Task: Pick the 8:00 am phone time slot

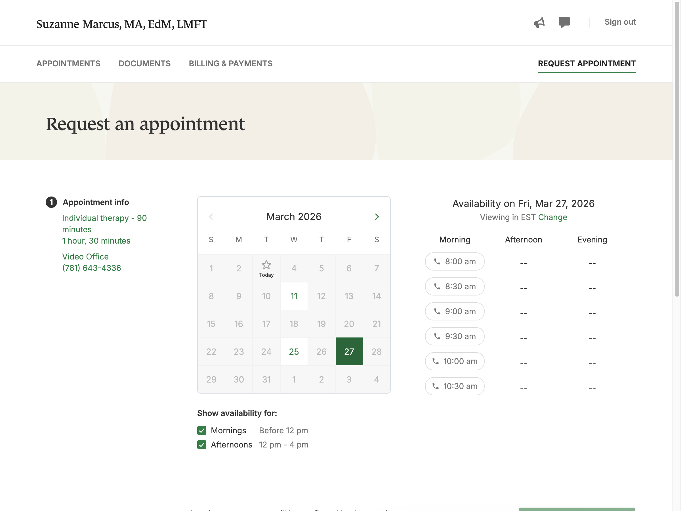Action: coord(454,261)
